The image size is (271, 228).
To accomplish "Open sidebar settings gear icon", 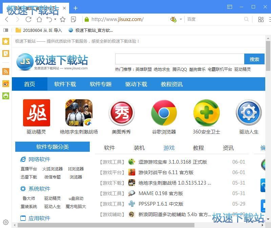I will (x=6, y=222).
